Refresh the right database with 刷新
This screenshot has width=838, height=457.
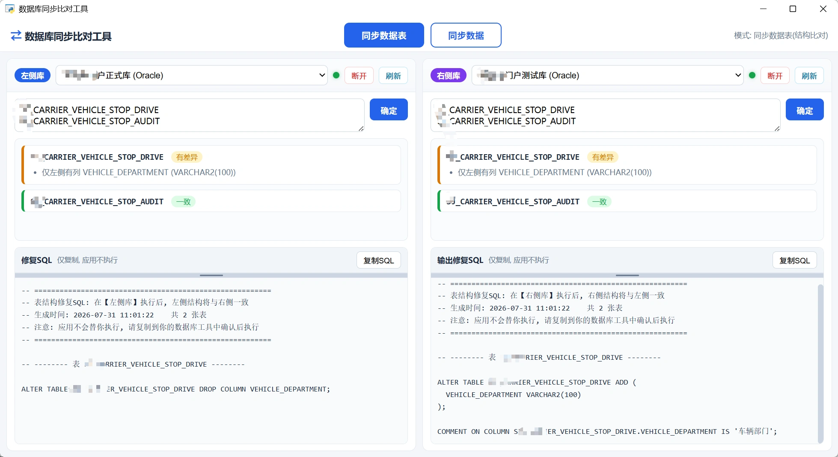(x=809, y=76)
